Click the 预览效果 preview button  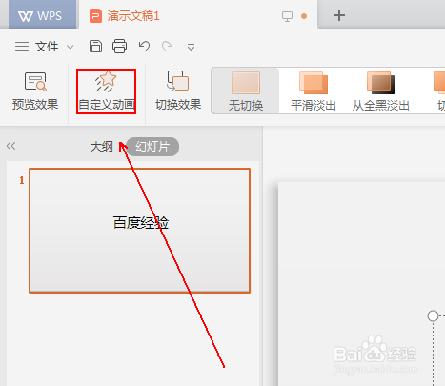click(35, 91)
